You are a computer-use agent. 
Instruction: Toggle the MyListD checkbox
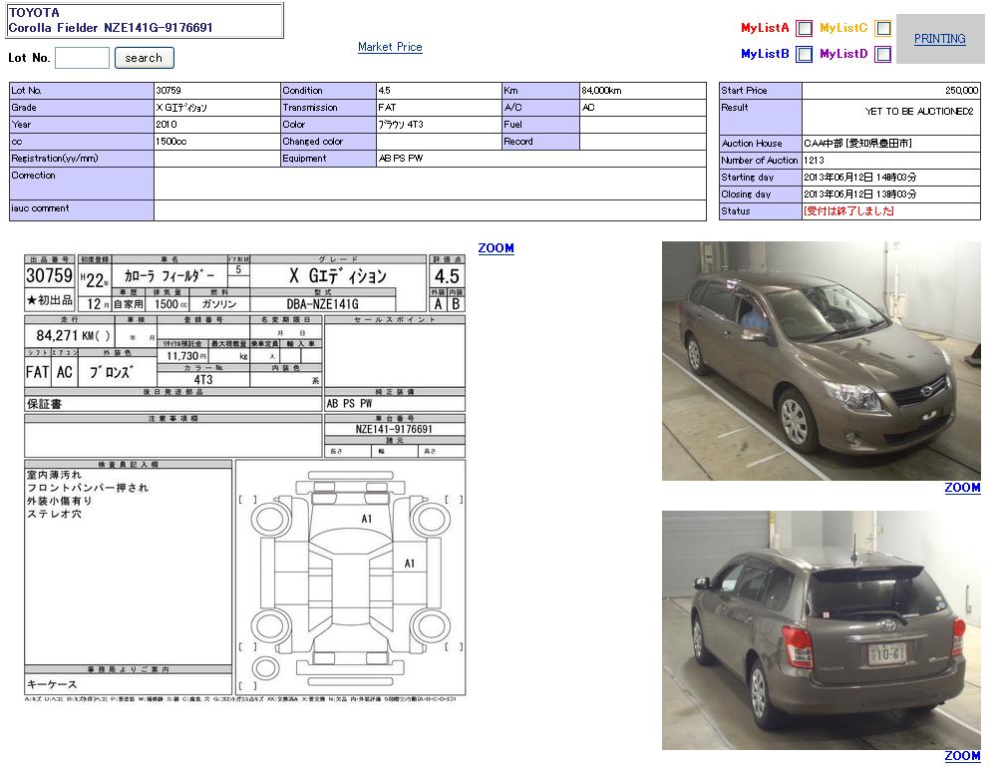pyautogui.click(x=882, y=55)
